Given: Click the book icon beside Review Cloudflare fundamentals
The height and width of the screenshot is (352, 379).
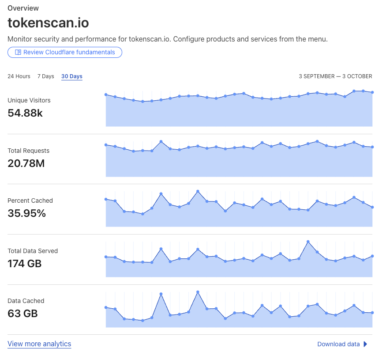Looking at the screenshot, I should [x=18, y=52].
